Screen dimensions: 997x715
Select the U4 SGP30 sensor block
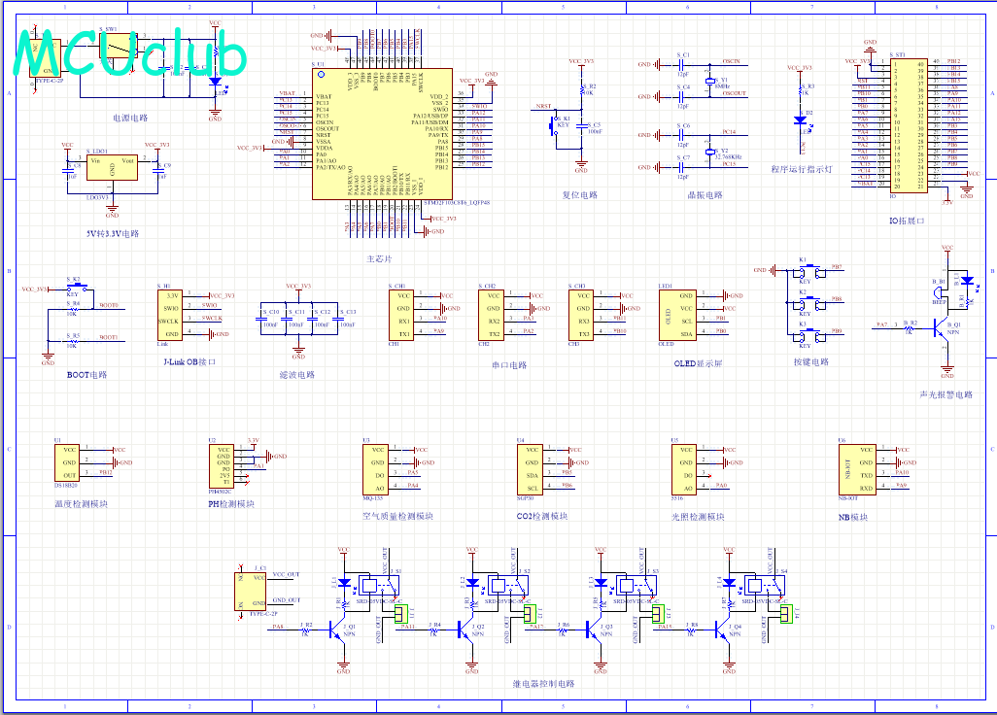[530, 469]
